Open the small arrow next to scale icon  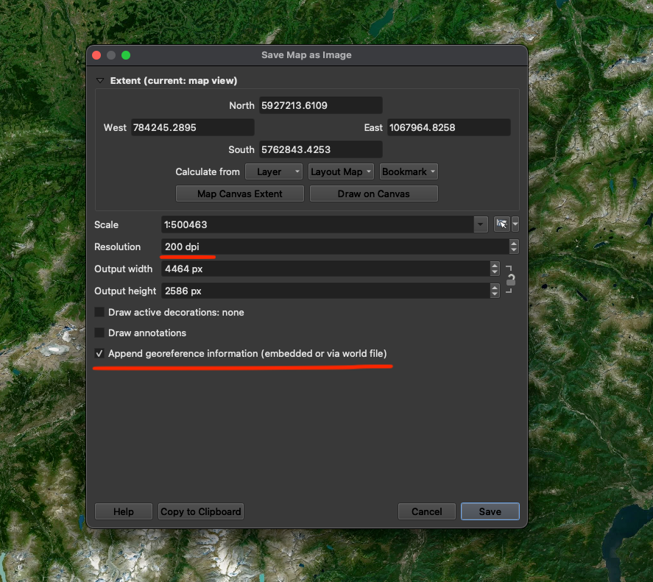click(515, 224)
